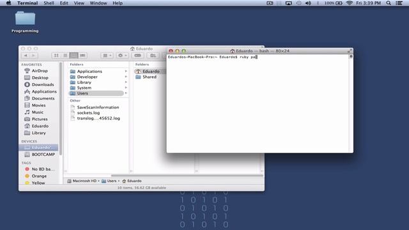Switch Finder to column view
The height and width of the screenshot is (230, 409).
[74, 56]
